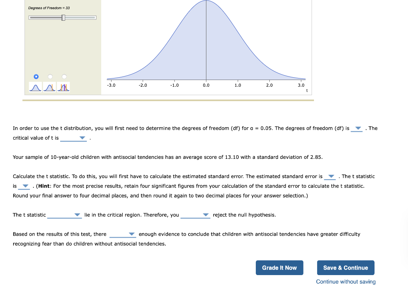
Task: Select the two-tailed distribution icon
Action: [x=63, y=87]
